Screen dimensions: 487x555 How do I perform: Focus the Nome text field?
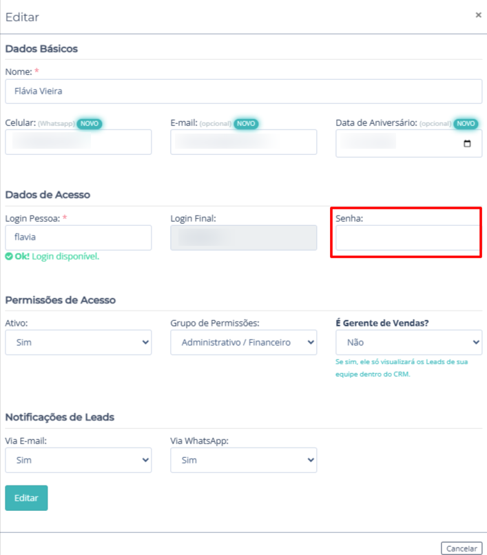click(x=244, y=91)
